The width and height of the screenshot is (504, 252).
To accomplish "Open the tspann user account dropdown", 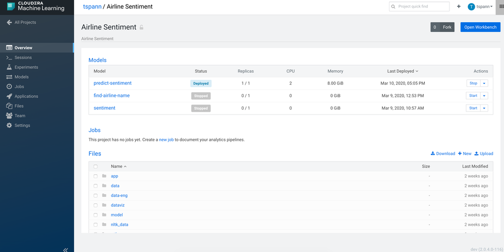I will coord(480,7).
